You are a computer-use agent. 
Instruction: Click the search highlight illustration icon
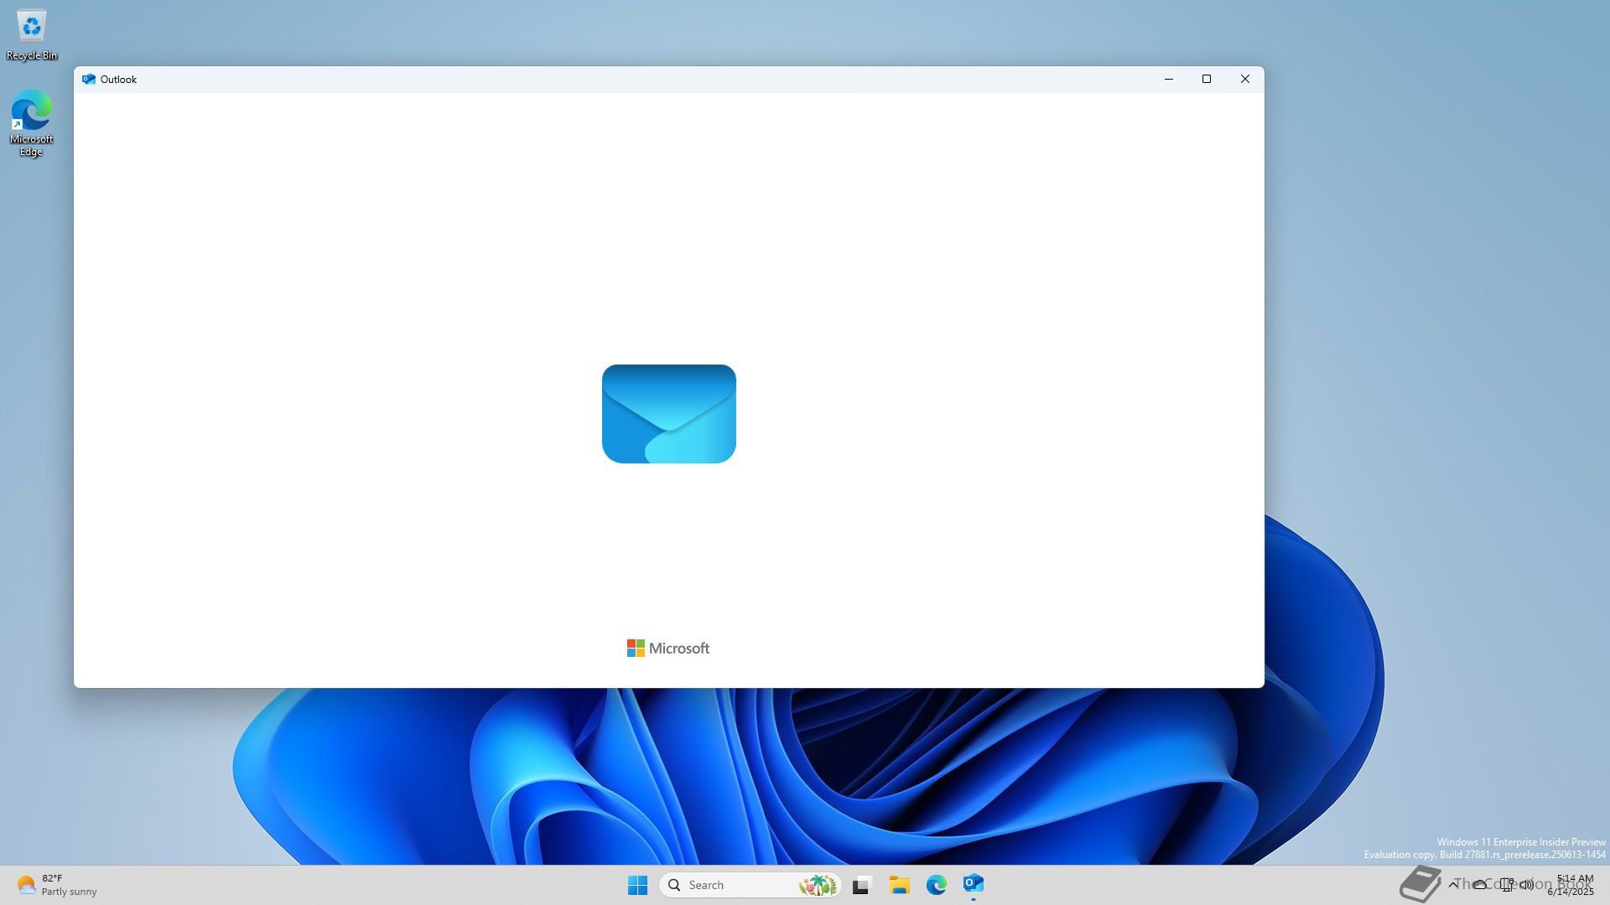(817, 885)
